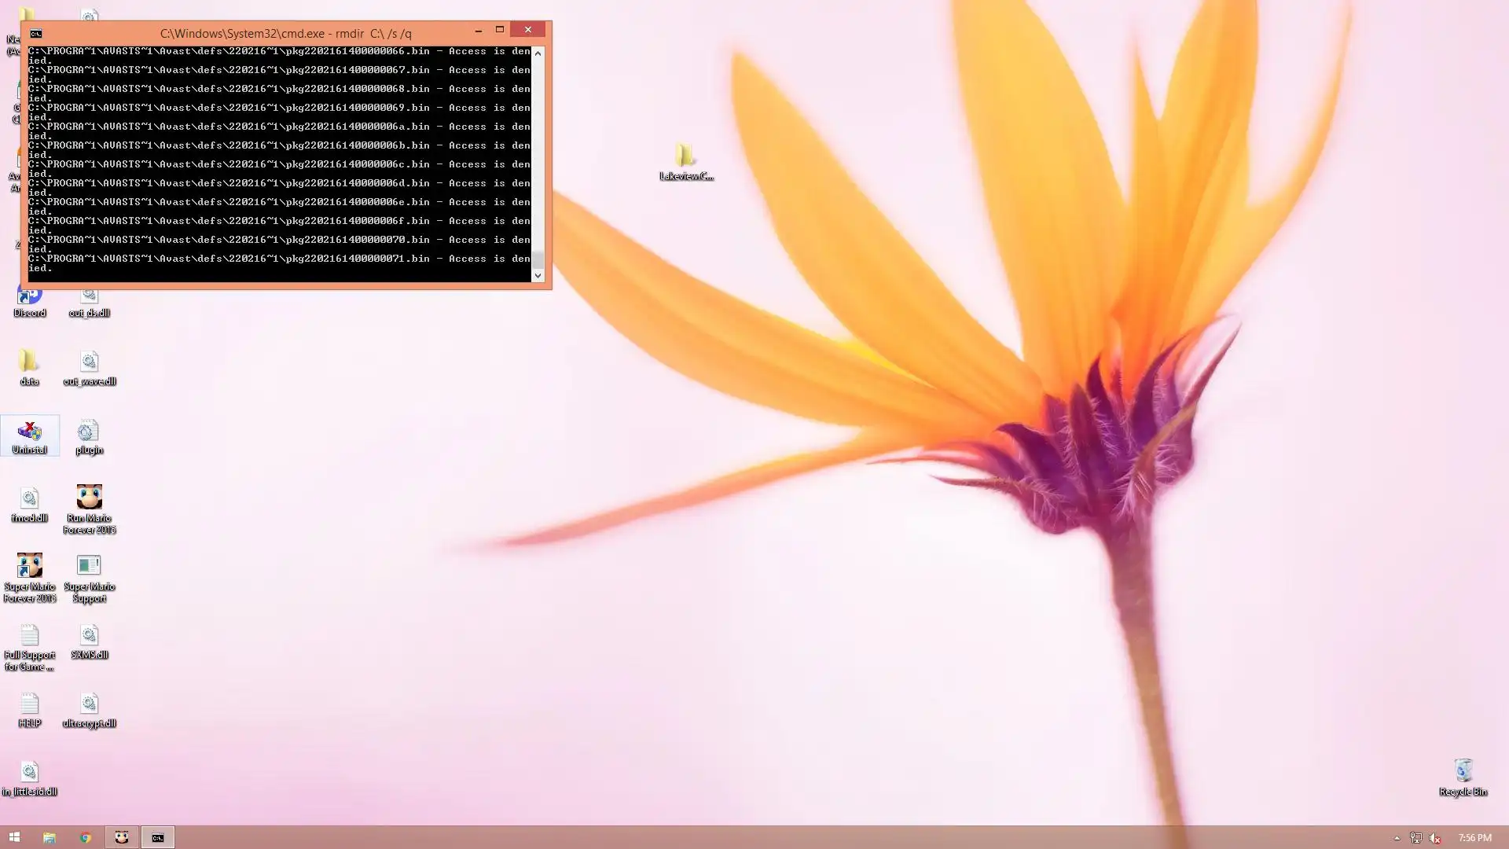Show hidden system tray icons

[x=1397, y=838]
